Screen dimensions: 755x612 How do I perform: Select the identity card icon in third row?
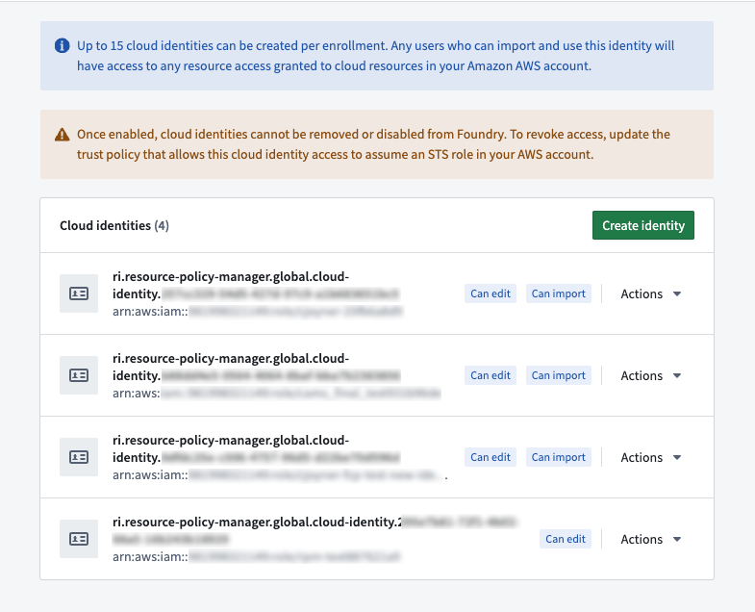pyautogui.click(x=79, y=457)
